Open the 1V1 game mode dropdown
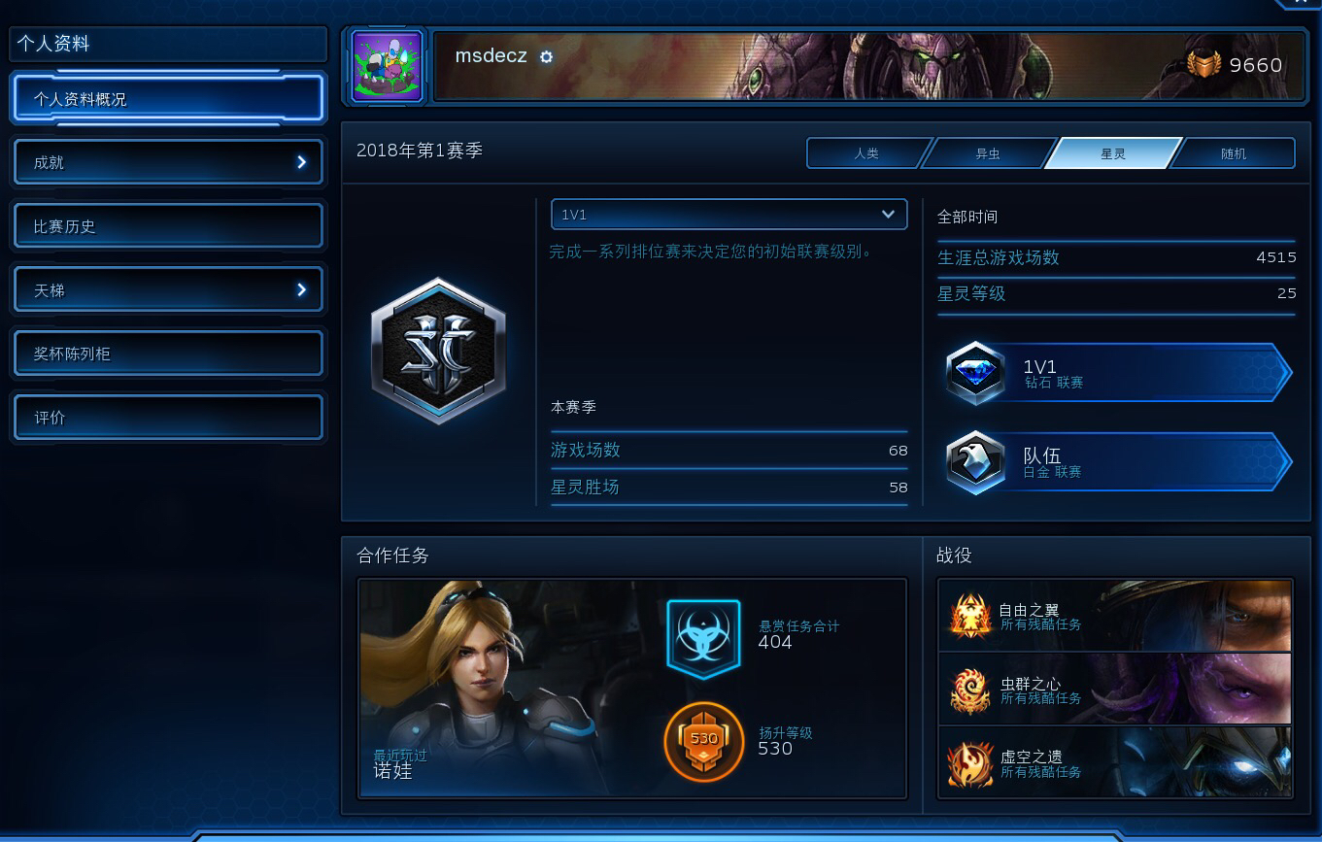Screen dimensions: 1322x842 729,215
